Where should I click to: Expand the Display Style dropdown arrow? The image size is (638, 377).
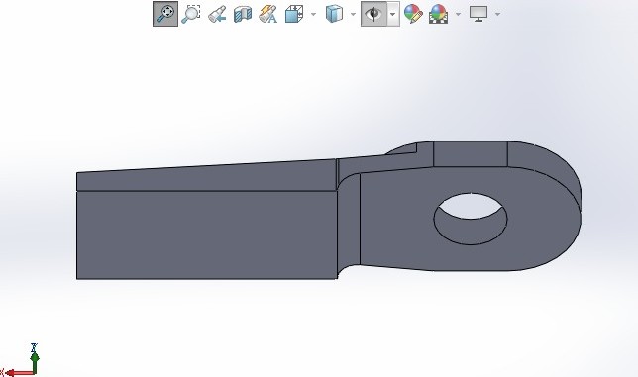tap(353, 14)
